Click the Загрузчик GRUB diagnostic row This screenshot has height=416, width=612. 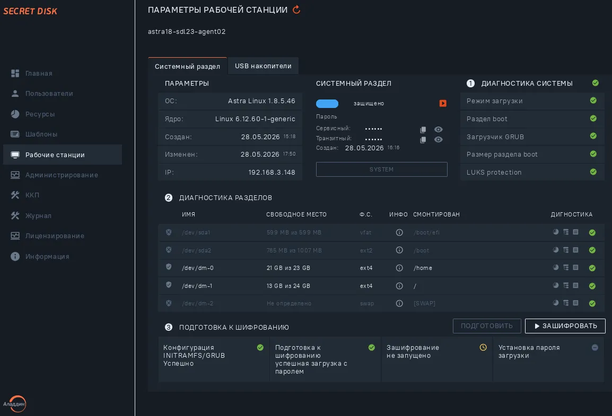532,137
